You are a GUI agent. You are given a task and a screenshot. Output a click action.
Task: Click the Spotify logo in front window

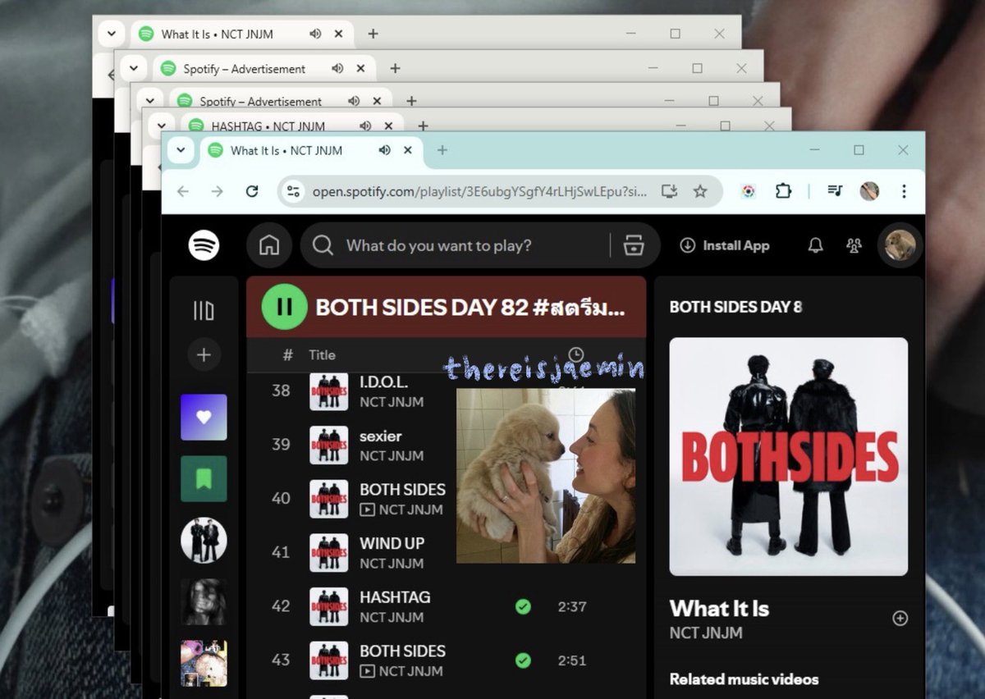[x=204, y=245]
